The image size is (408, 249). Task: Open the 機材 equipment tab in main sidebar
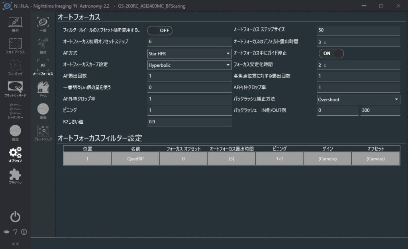[x=15, y=24]
